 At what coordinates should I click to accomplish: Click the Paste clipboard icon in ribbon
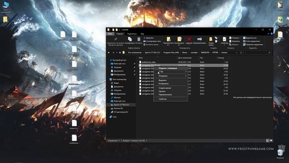pyautogui.click(x=139, y=39)
